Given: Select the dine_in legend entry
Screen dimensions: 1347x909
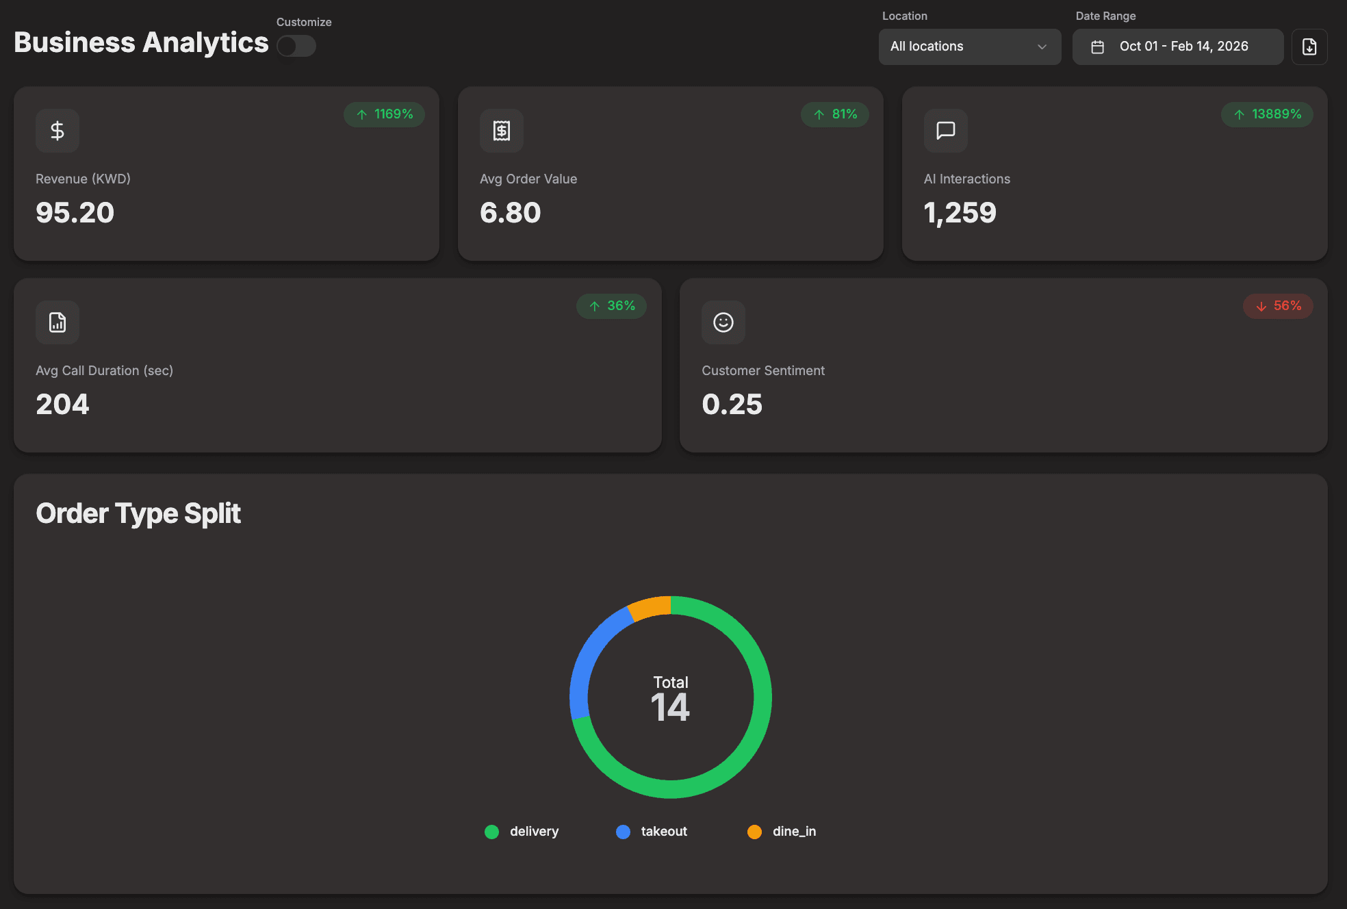Looking at the screenshot, I should pos(782,831).
